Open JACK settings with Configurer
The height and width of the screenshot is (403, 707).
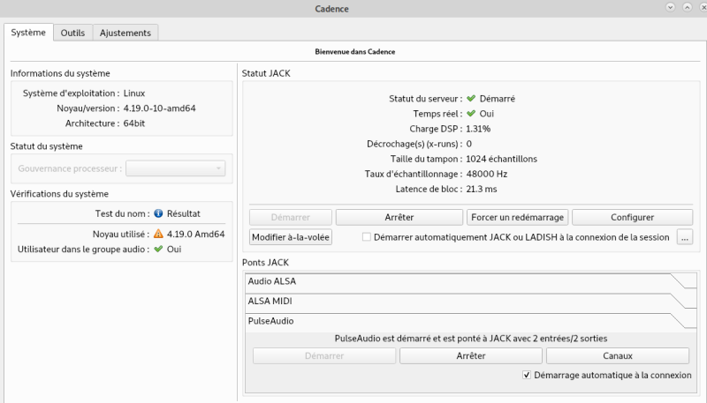(632, 217)
